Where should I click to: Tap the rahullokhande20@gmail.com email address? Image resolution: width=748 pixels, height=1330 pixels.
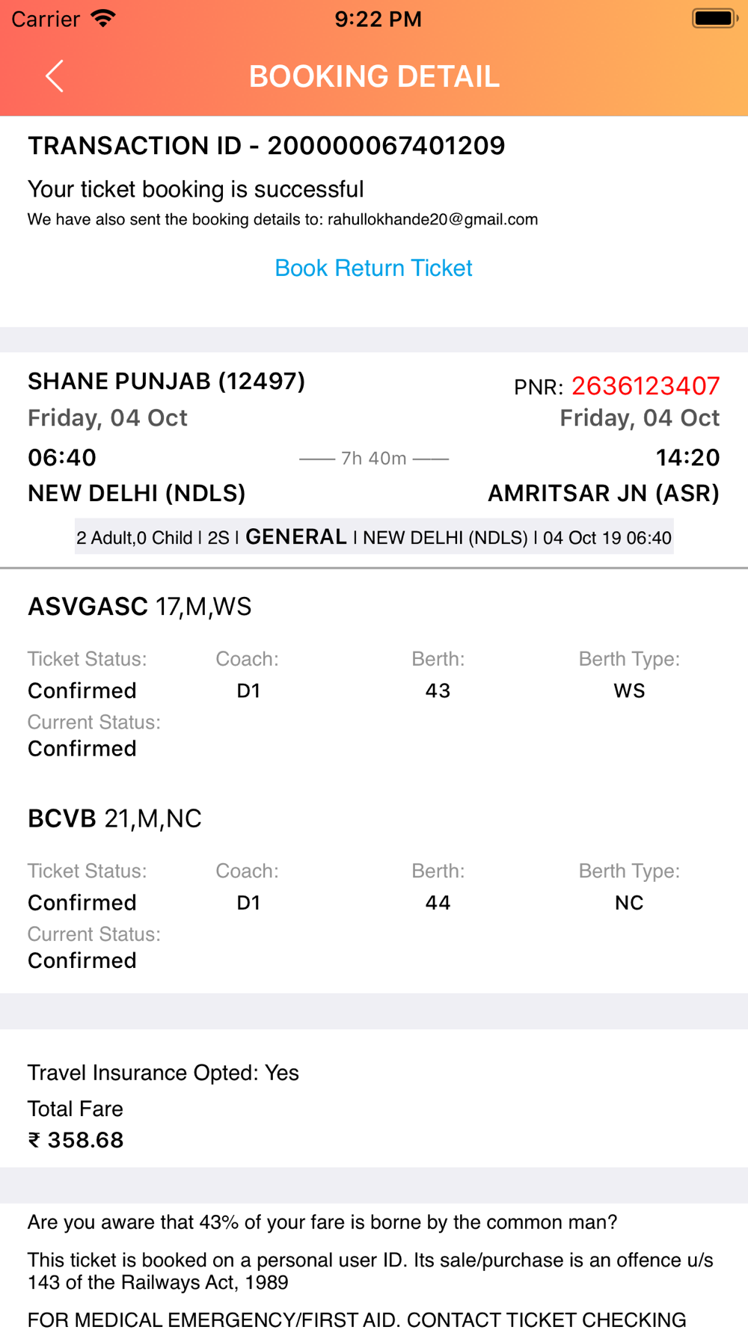click(x=432, y=219)
